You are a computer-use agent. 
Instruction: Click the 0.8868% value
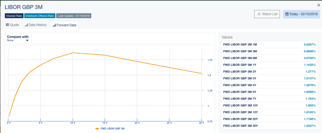(x=310, y=51)
